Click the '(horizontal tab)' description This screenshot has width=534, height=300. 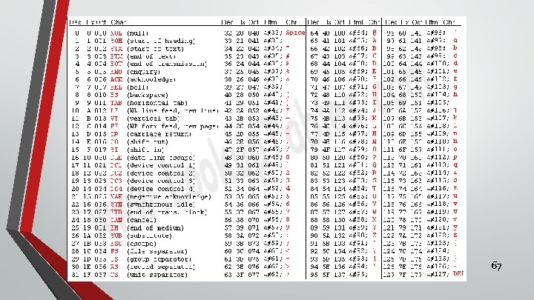pyautogui.click(x=157, y=103)
